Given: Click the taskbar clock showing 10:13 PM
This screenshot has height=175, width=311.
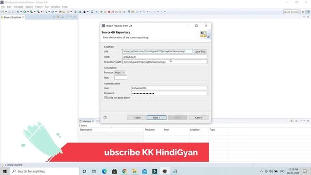Looking at the screenshot, I should (x=293, y=171).
